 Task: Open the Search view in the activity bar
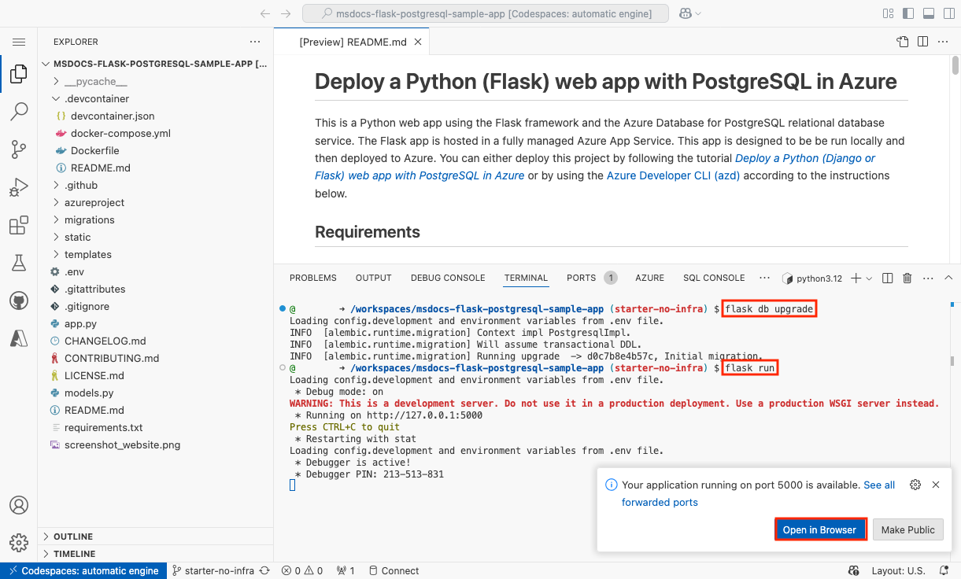click(x=19, y=111)
